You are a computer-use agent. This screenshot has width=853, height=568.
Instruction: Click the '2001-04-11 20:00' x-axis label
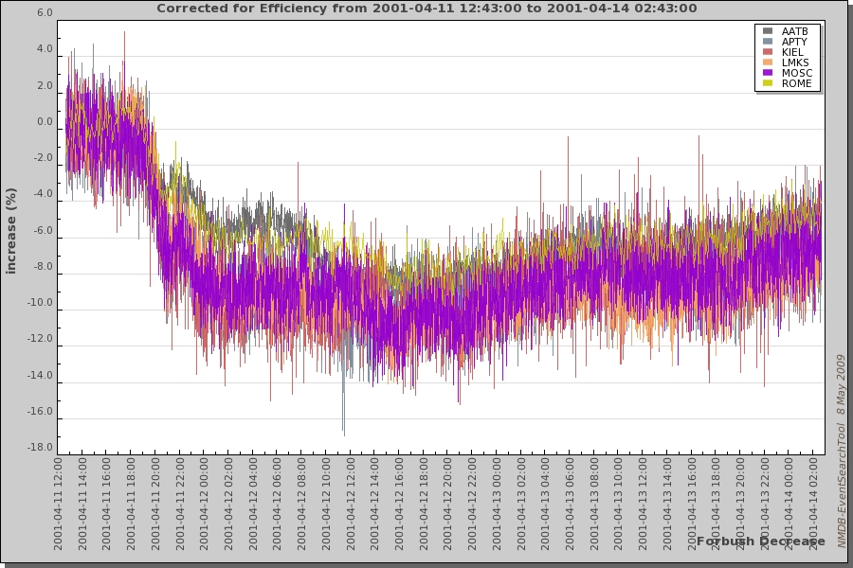click(155, 504)
